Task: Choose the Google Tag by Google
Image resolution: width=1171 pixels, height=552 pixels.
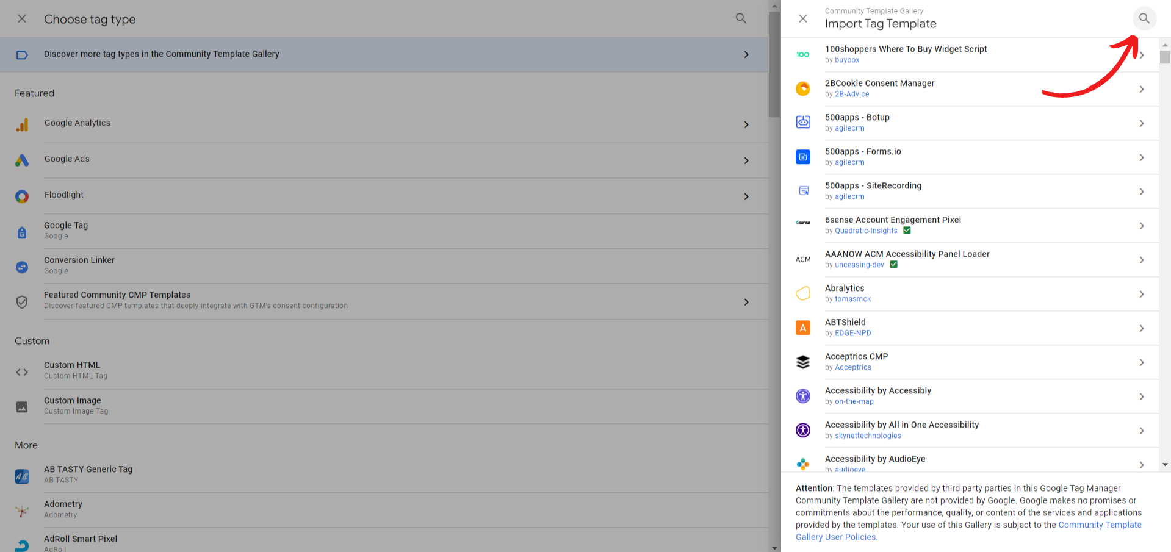Action: point(65,225)
